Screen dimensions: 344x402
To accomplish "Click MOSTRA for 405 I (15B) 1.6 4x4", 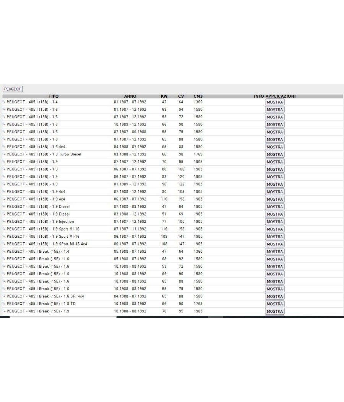I will [275, 147].
